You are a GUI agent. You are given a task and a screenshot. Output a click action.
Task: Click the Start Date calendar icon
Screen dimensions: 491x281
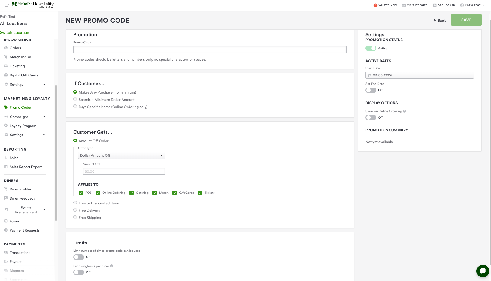coord(370,75)
